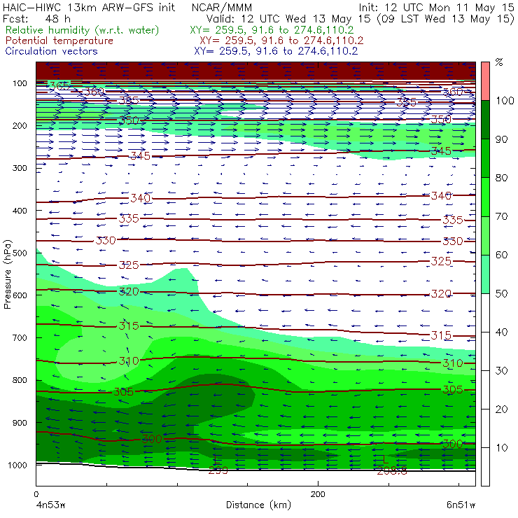Click color bar label '30'
Image resolution: width=518 pixels, height=518 pixels.
pos(501,371)
